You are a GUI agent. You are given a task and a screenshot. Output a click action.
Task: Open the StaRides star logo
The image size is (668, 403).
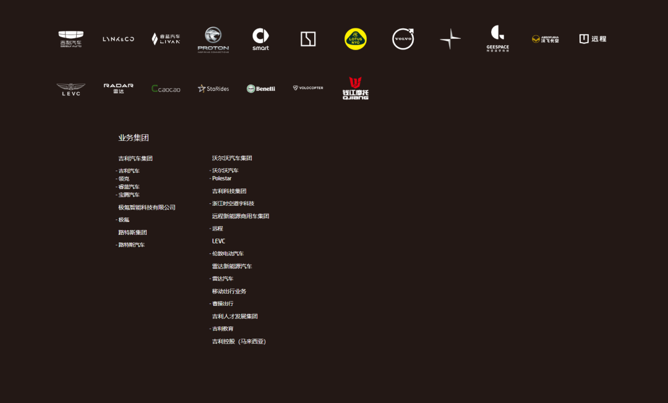point(213,88)
